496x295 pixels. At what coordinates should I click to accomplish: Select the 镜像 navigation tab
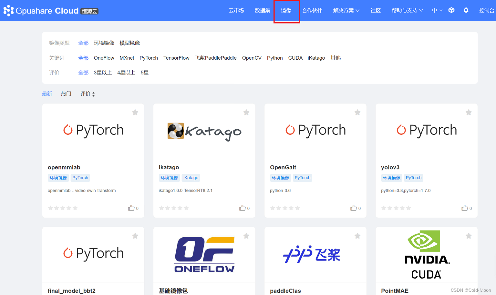tap(286, 11)
